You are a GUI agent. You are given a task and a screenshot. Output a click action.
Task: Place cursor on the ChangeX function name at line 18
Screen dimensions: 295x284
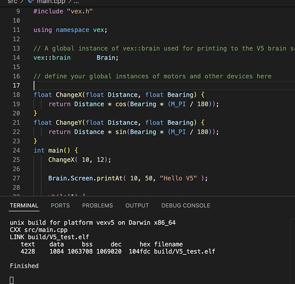click(x=69, y=95)
